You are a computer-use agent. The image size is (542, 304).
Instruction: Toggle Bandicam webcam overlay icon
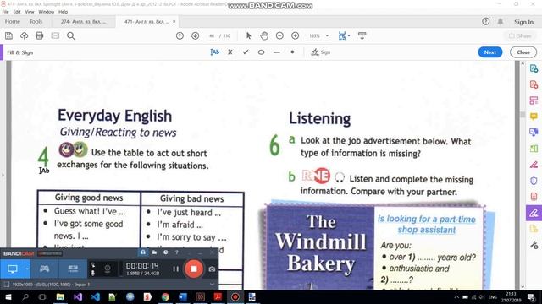click(108, 269)
